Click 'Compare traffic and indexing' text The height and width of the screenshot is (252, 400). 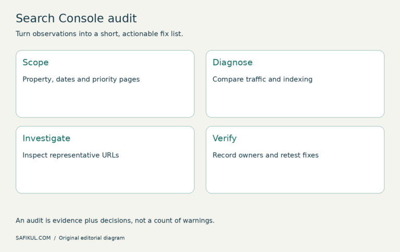262,79
